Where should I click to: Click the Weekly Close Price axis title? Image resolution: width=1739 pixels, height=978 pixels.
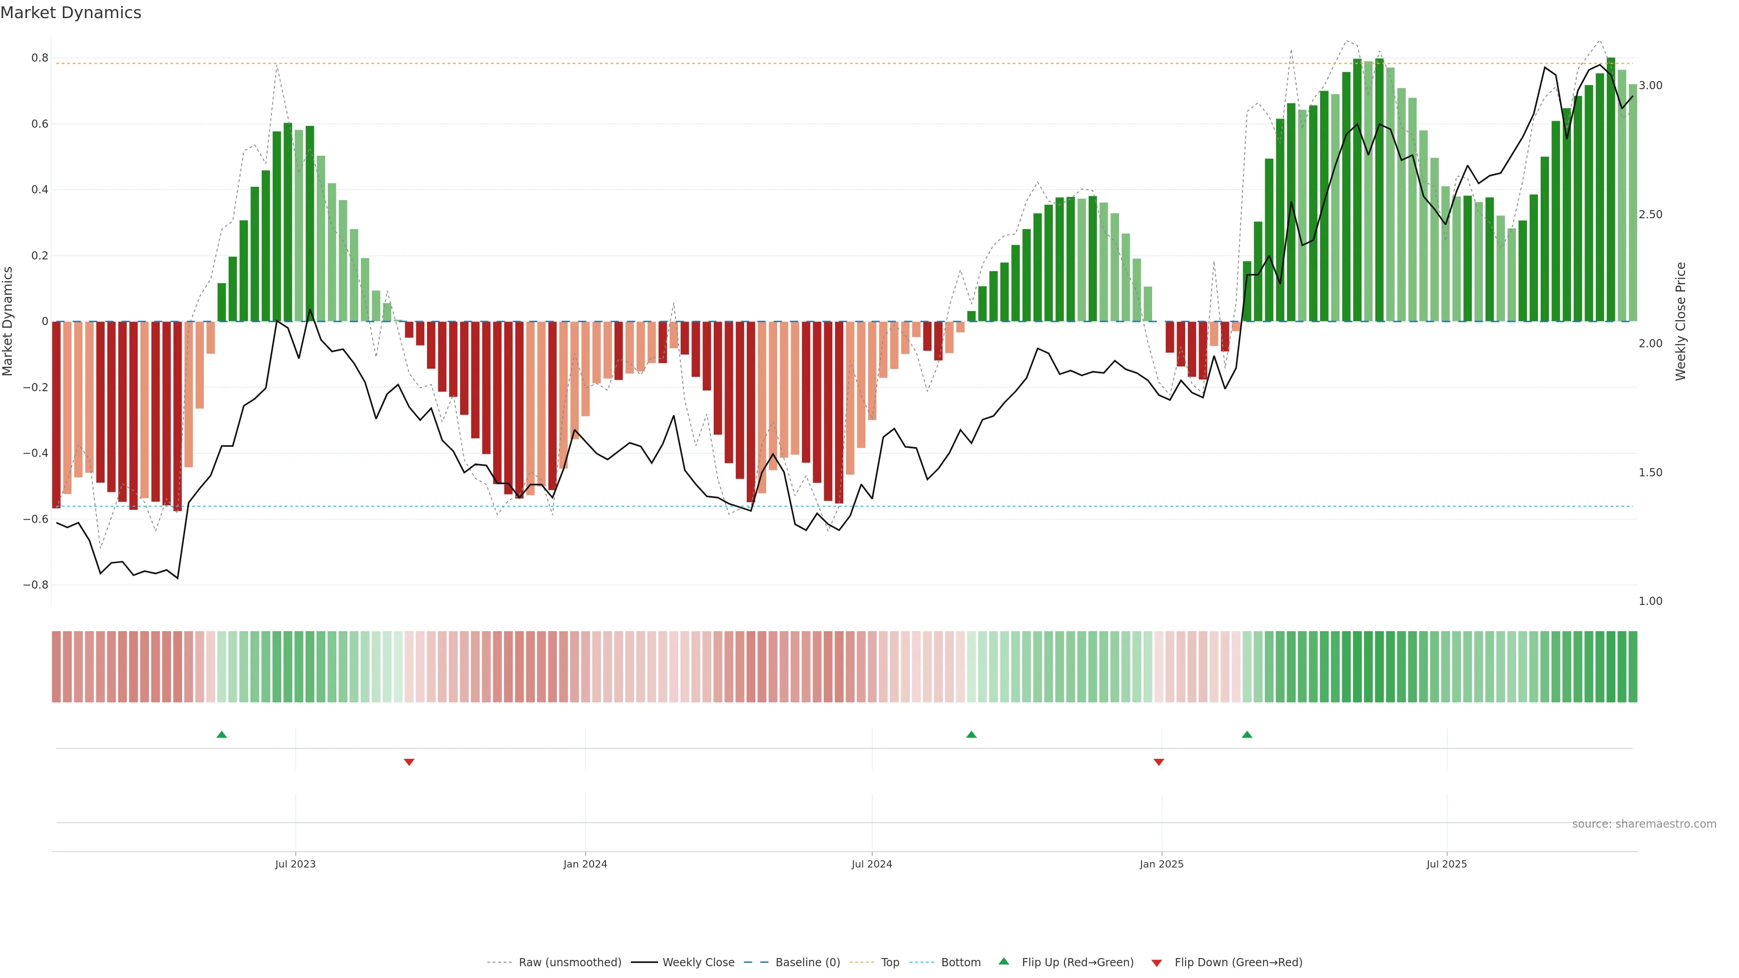pyautogui.click(x=1680, y=321)
